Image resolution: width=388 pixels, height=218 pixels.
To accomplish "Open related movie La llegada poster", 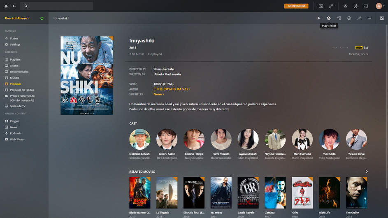I will 167,192.
